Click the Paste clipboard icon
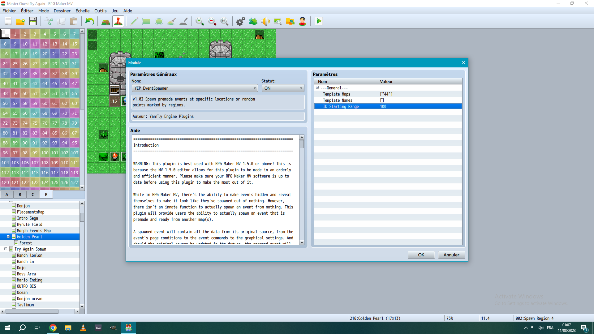The image size is (594, 334). tap(74, 21)
